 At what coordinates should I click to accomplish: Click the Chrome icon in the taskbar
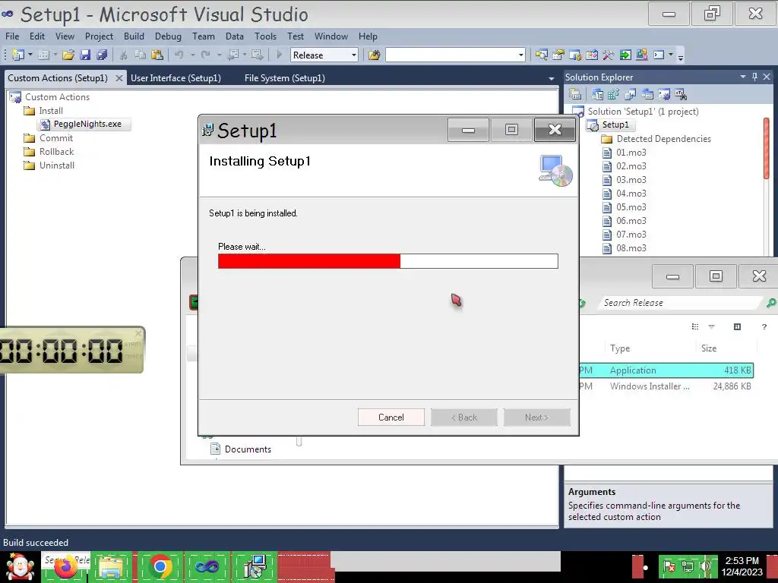click(x=160, y=566)
